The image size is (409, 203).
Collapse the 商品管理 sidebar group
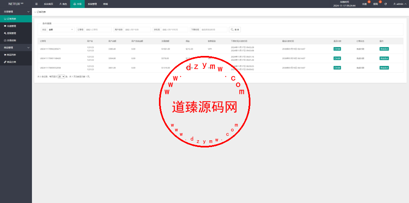(x=16, y=48)
